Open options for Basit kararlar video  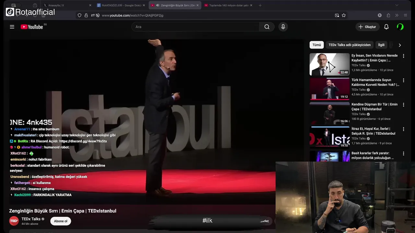(403, 154)
